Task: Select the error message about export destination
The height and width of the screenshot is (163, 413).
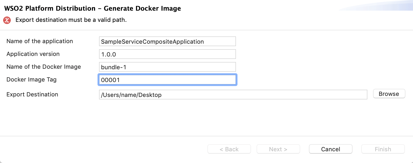Action: coord(71,20)
